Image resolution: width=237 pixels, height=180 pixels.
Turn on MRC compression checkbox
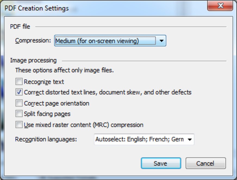click(19, 125)
